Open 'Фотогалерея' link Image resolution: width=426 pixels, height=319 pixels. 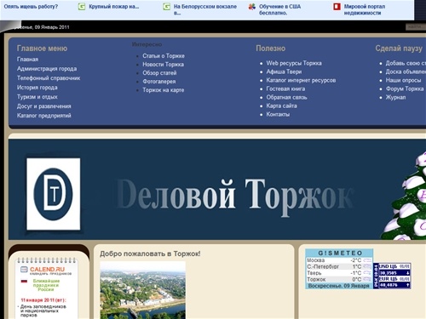[x=159, y=82]
